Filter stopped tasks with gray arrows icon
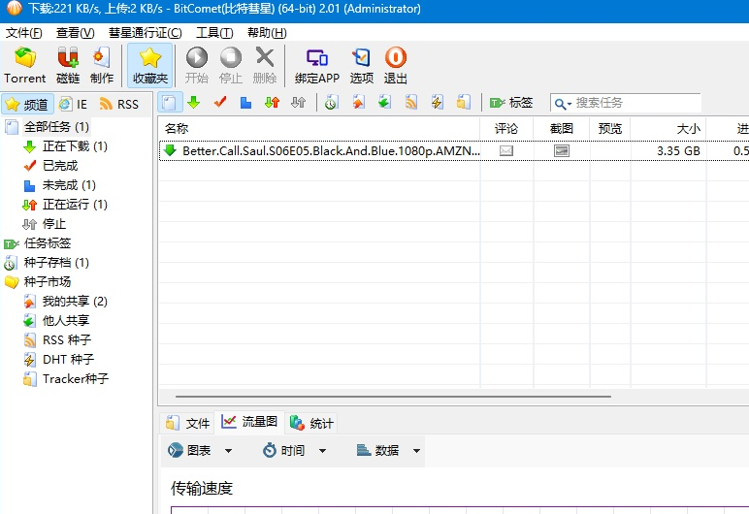 pyautogui.click(x=298, y=102)
